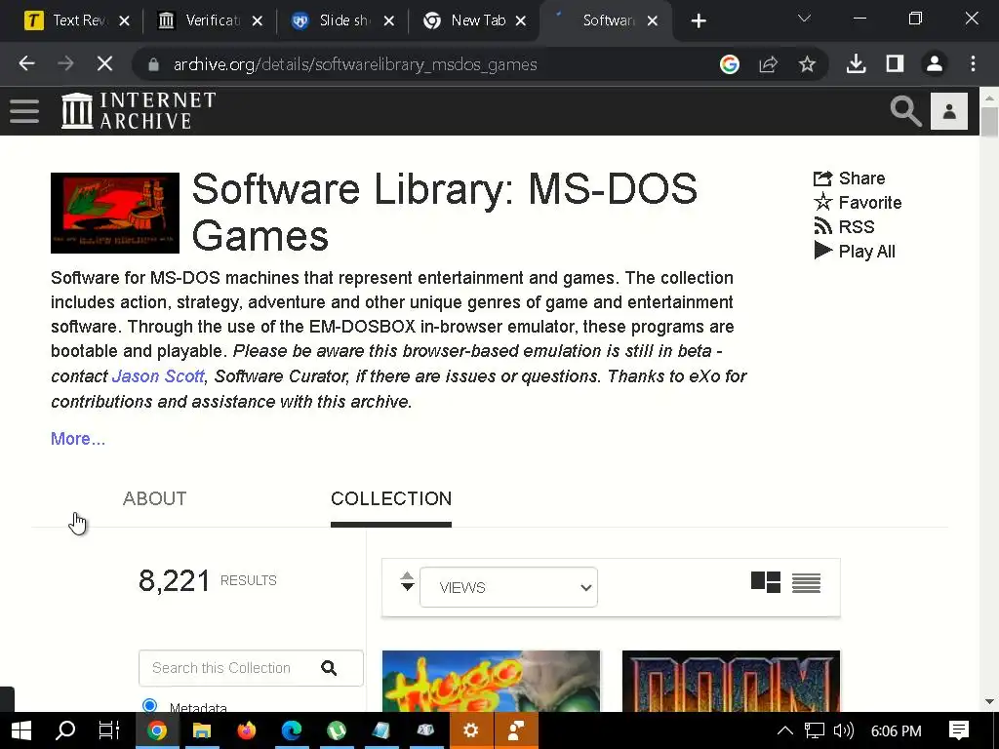The width and height of the screenshot is (999, 749).
Task: Open the Internet Archive search magnifier
Action: [x=905, y=111]
